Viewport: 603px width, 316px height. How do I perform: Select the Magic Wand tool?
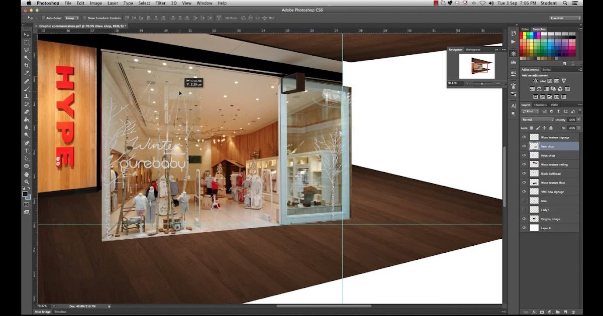coord(27,58)
